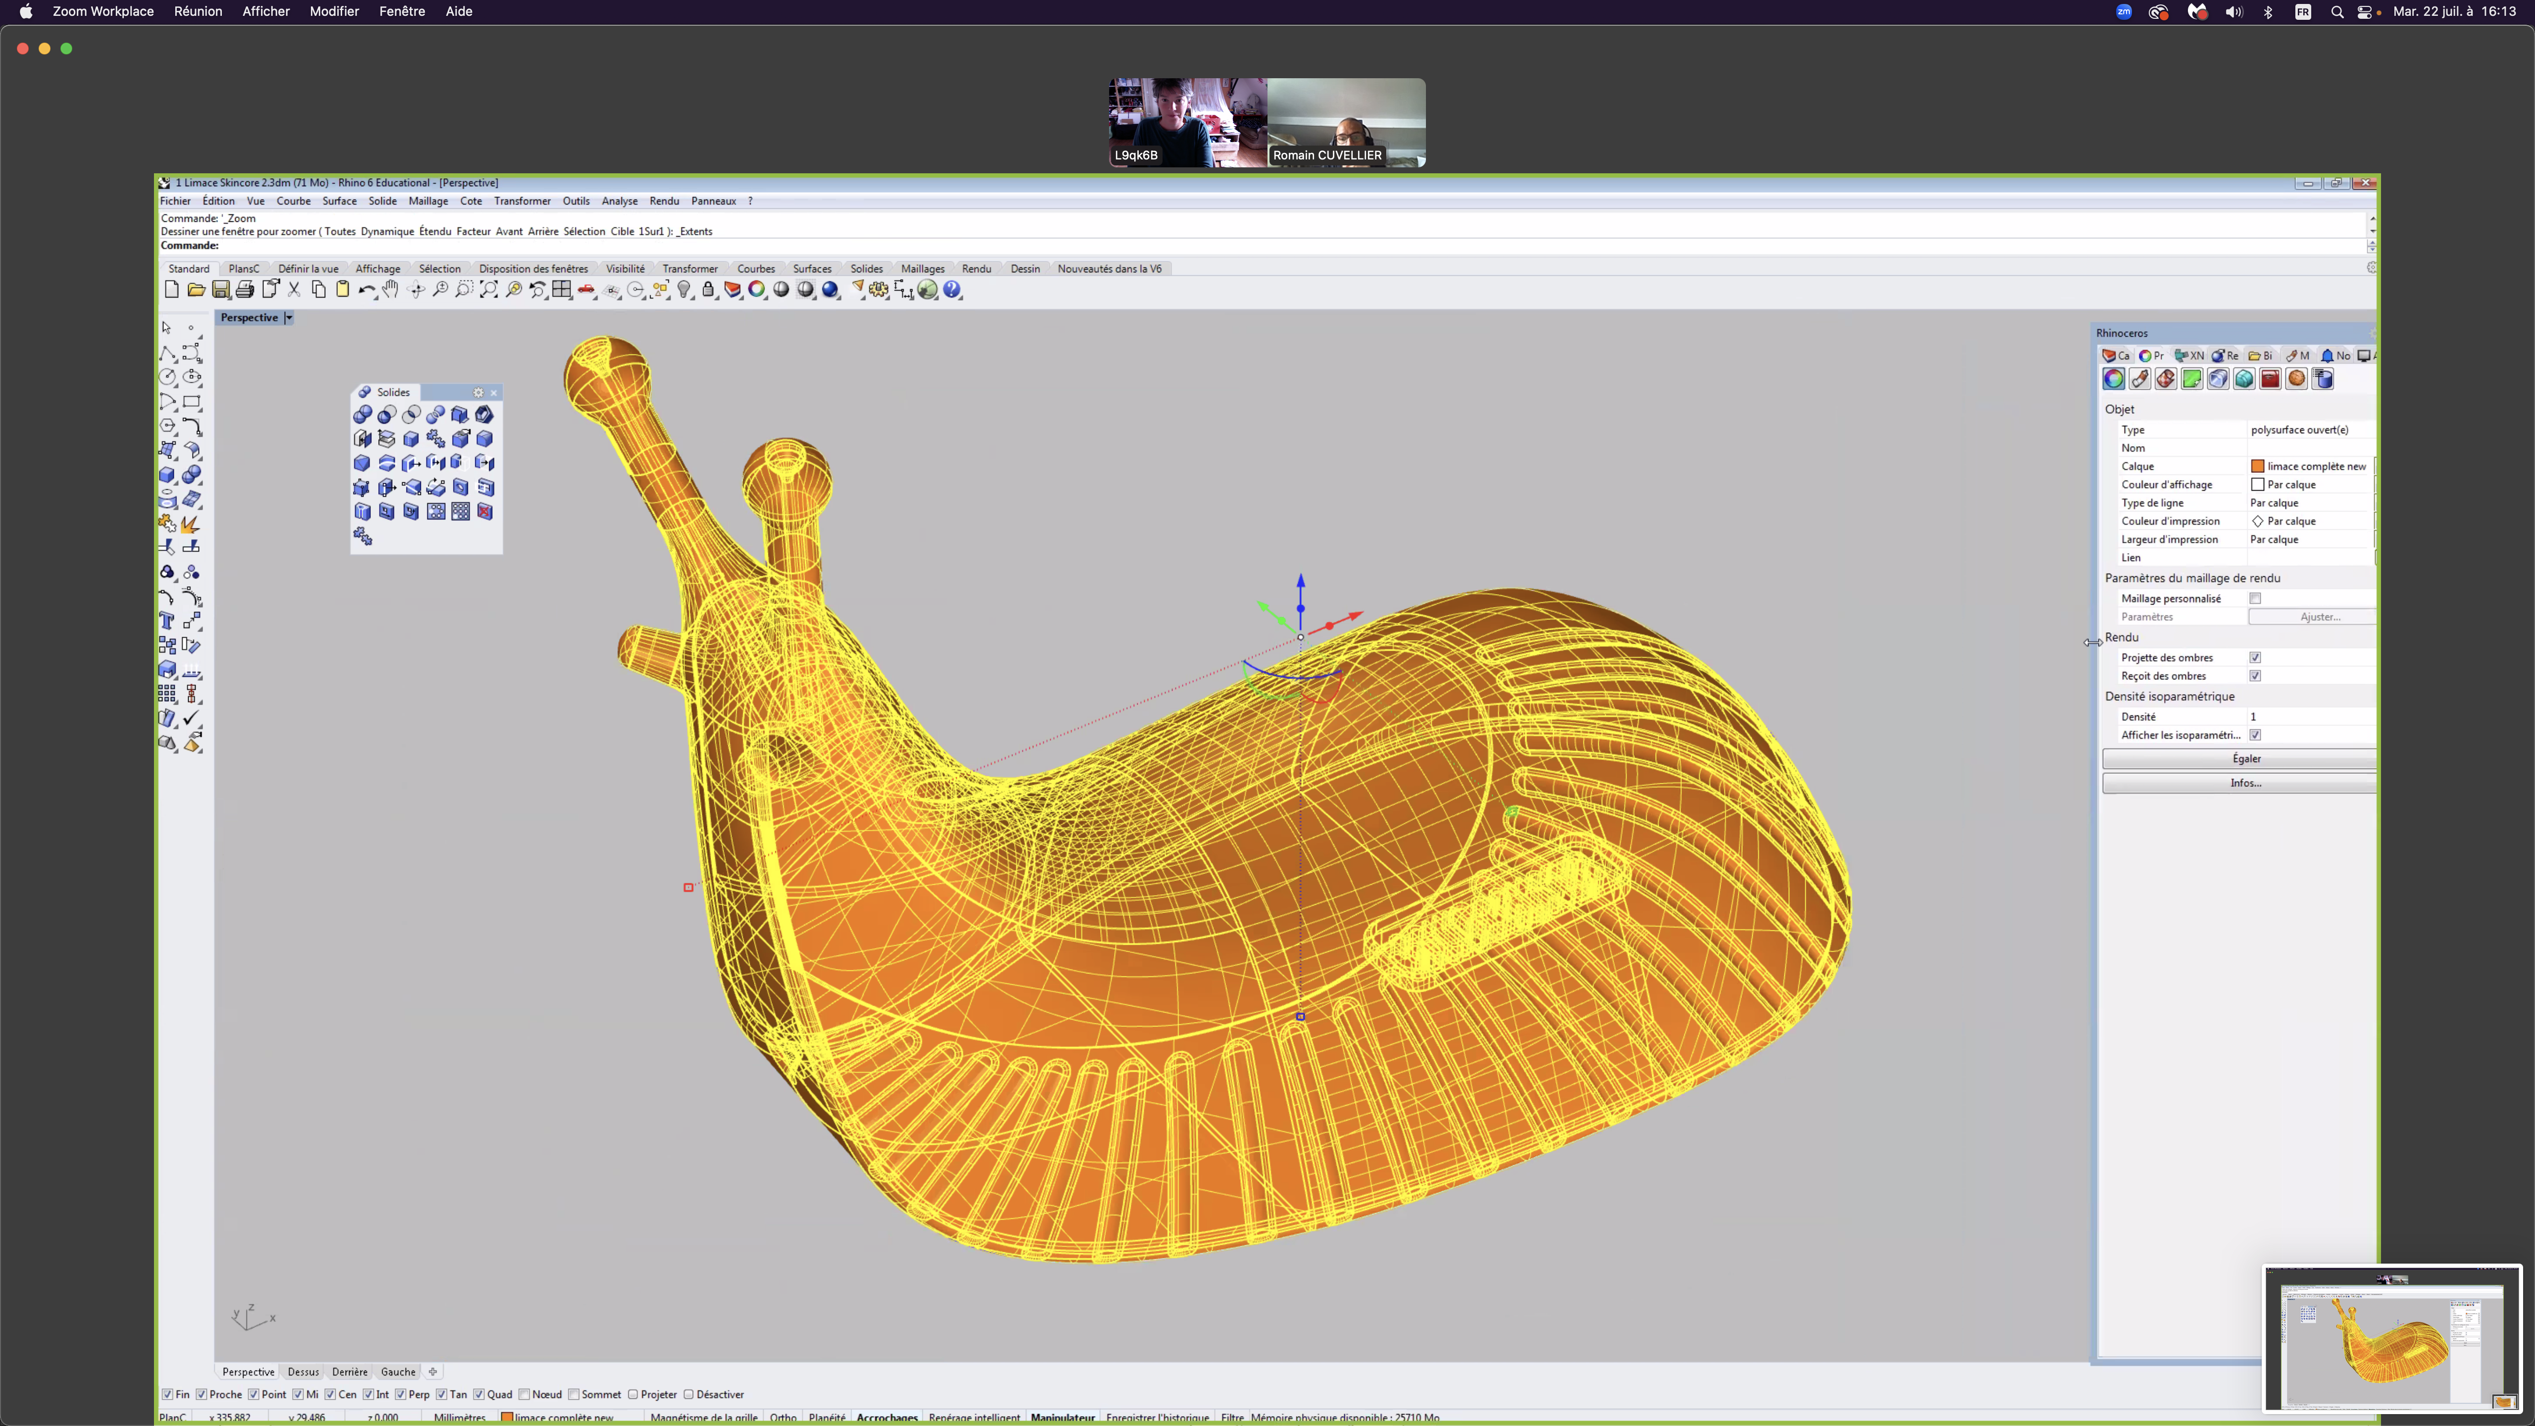Click the Options gear icon in toolbar

point(879,289)
